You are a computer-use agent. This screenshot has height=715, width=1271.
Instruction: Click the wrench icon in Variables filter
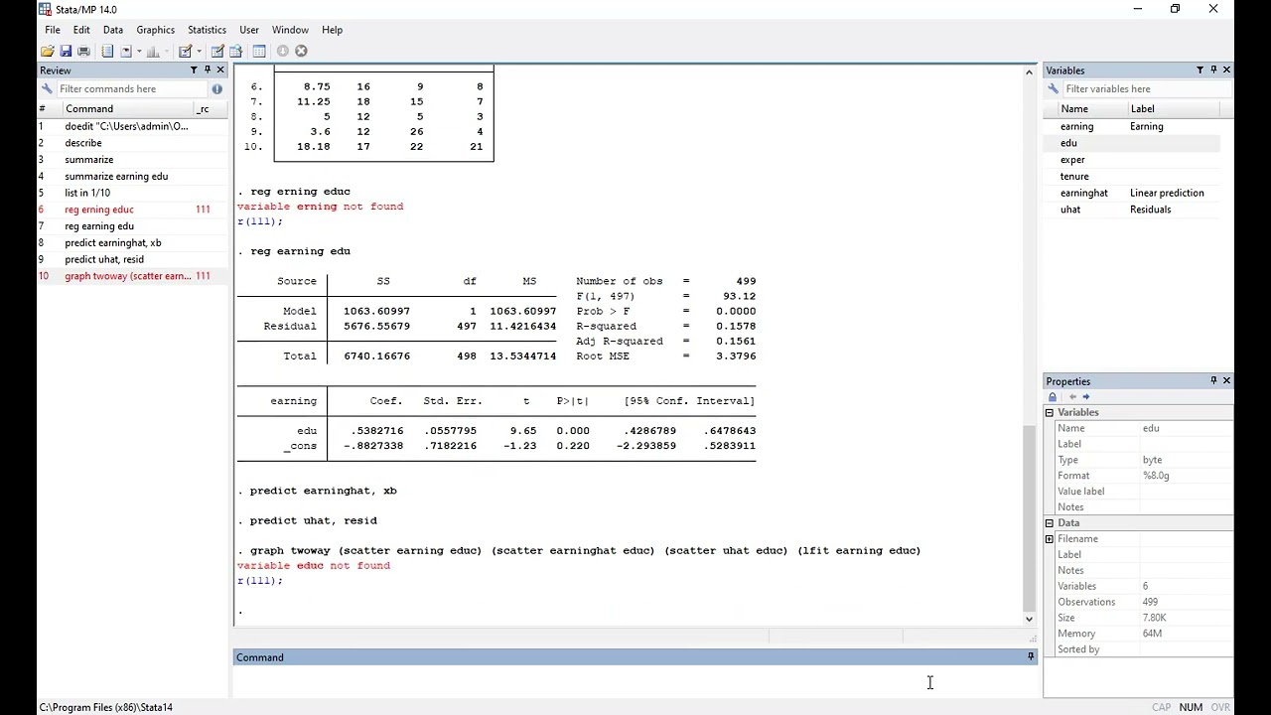click(x=1054, y=89)
